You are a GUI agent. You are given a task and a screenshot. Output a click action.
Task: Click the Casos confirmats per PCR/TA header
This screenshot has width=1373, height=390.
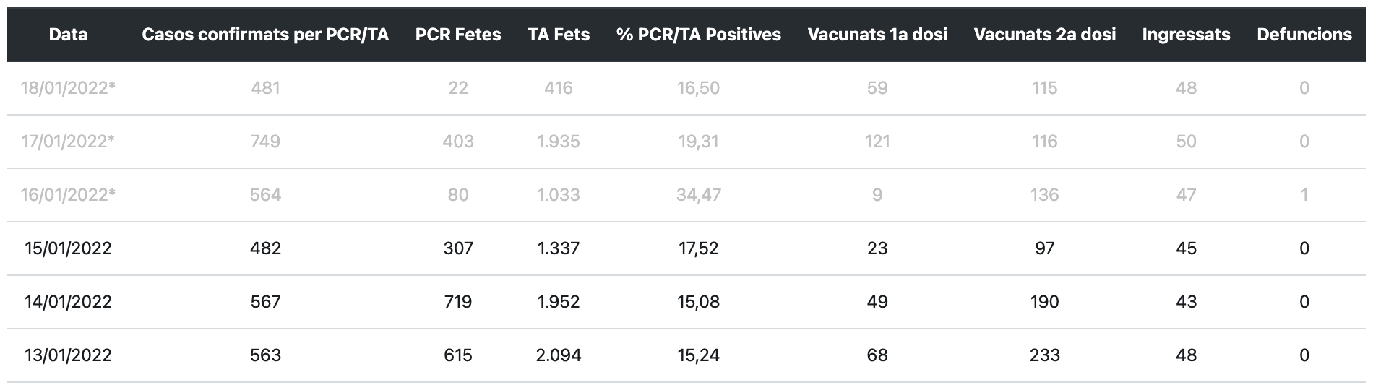(265, 35)
